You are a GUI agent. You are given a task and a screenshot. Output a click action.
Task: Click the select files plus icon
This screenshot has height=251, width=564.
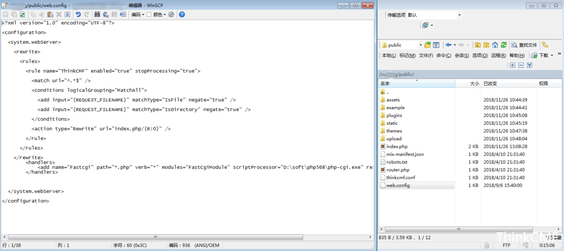513,65
